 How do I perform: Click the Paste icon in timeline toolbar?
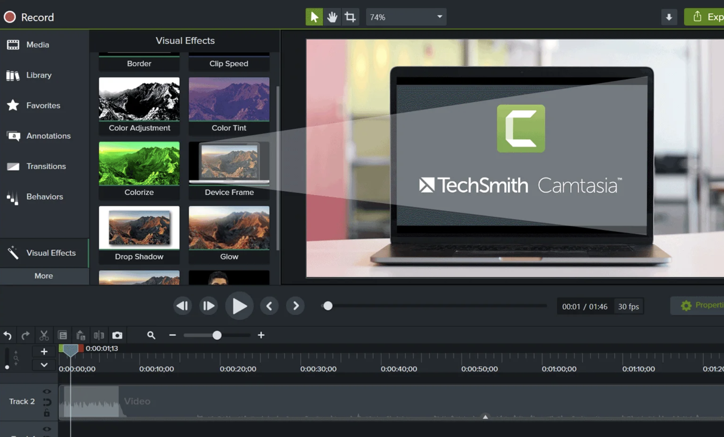coord(81,336)
